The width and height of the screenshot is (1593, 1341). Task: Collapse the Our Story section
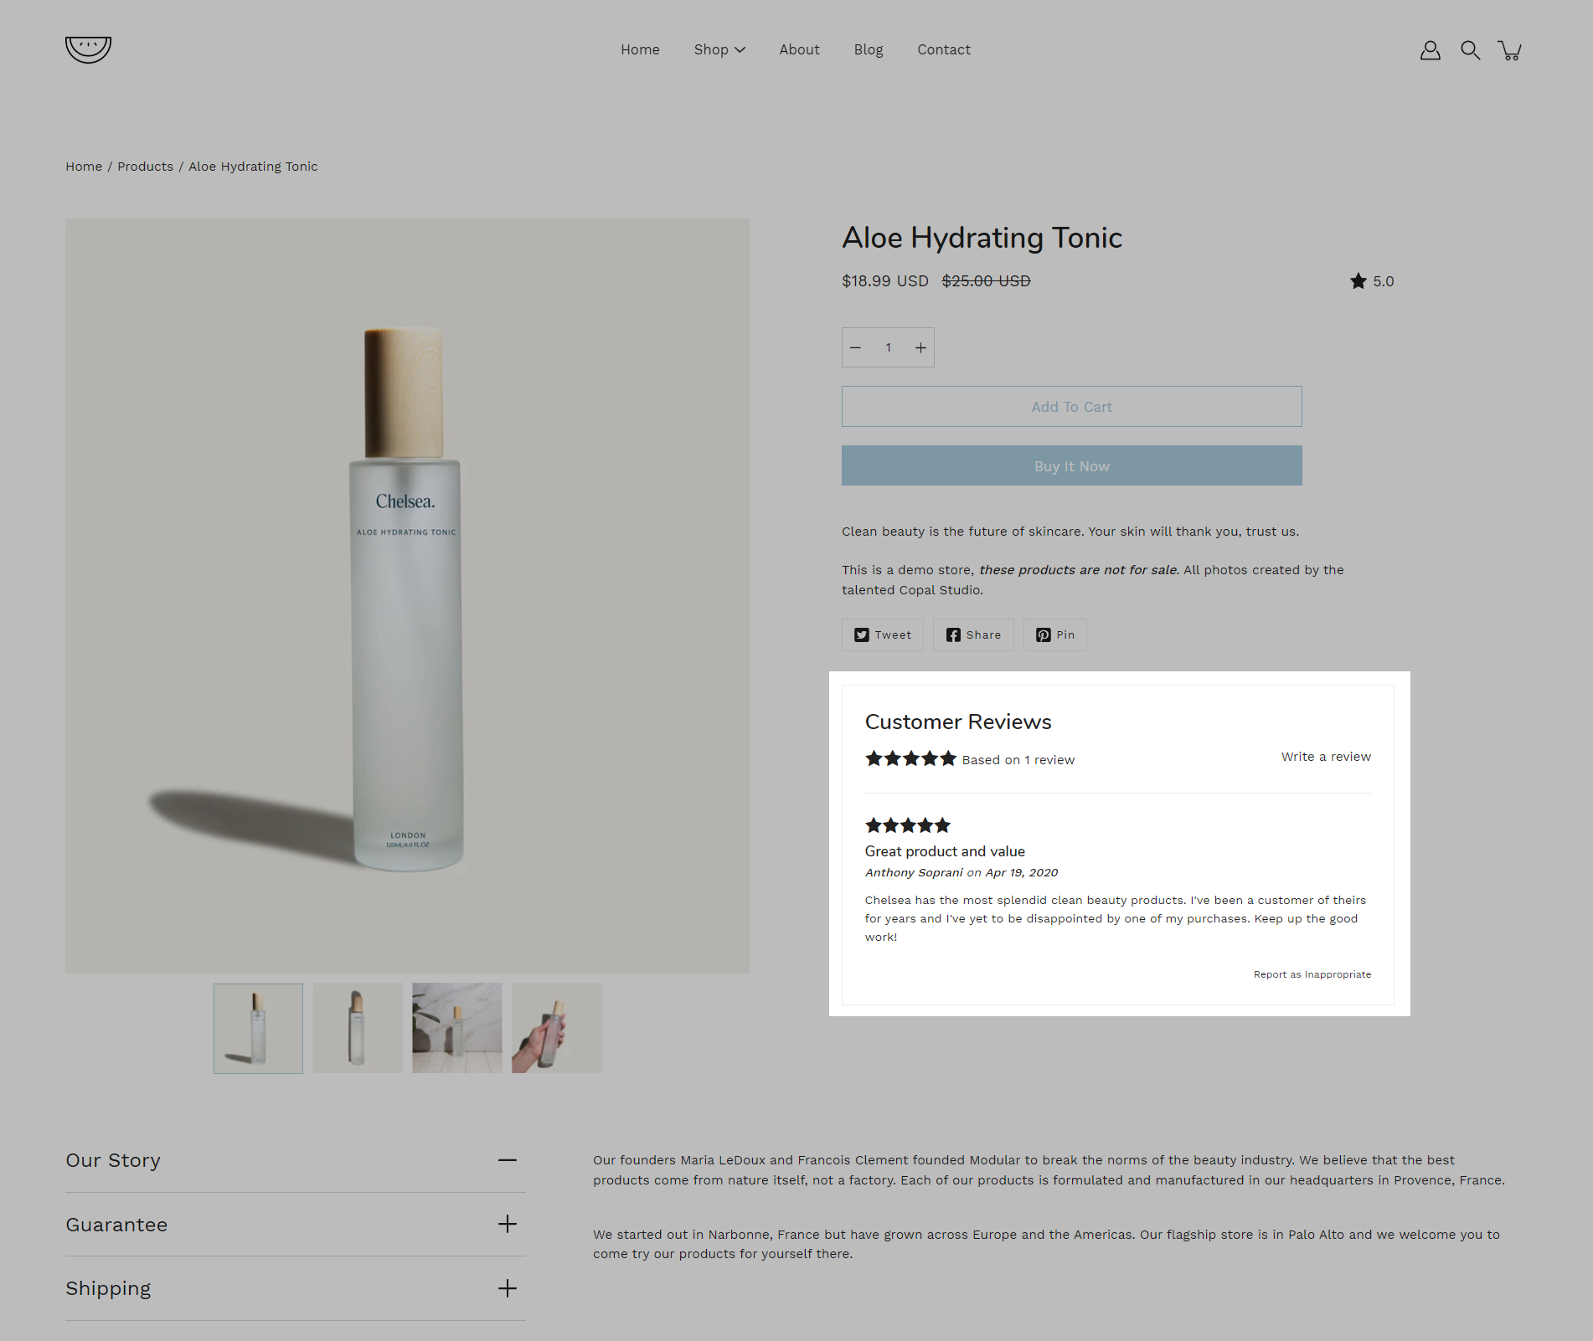coord(507,1160)
